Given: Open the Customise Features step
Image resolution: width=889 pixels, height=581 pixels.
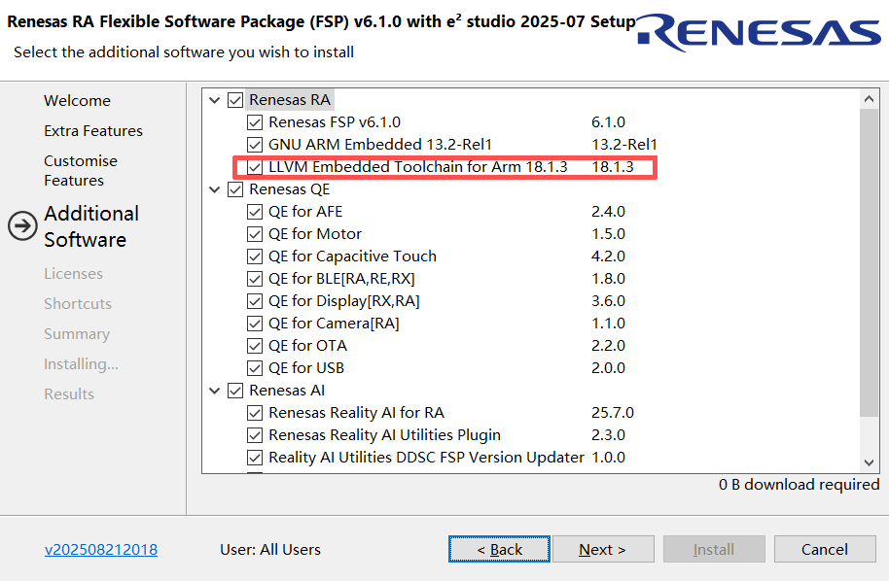Looking at the screenshot, I should [81, 170].
